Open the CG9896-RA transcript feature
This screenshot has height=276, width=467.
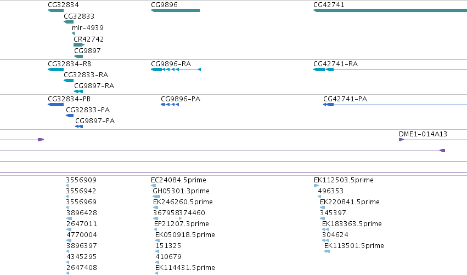click(176, 70)
